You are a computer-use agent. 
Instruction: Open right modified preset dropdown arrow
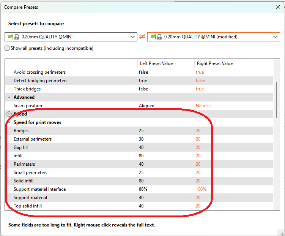275,37
